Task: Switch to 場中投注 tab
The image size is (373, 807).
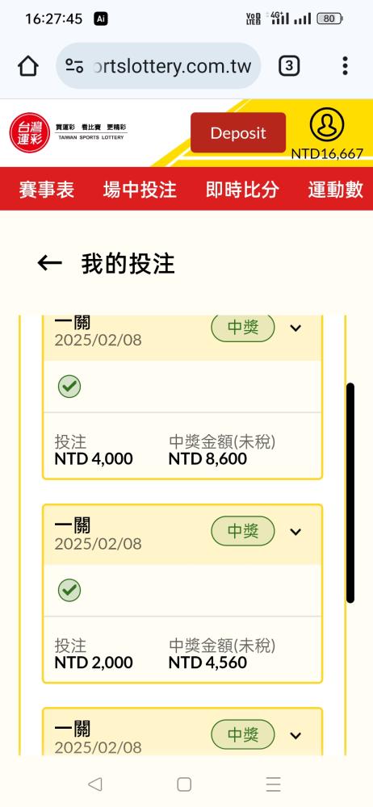Action: (140, 190)
